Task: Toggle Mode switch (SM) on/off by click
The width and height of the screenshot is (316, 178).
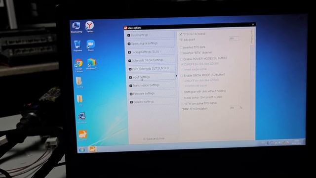Action: click(x=182, y=98)
